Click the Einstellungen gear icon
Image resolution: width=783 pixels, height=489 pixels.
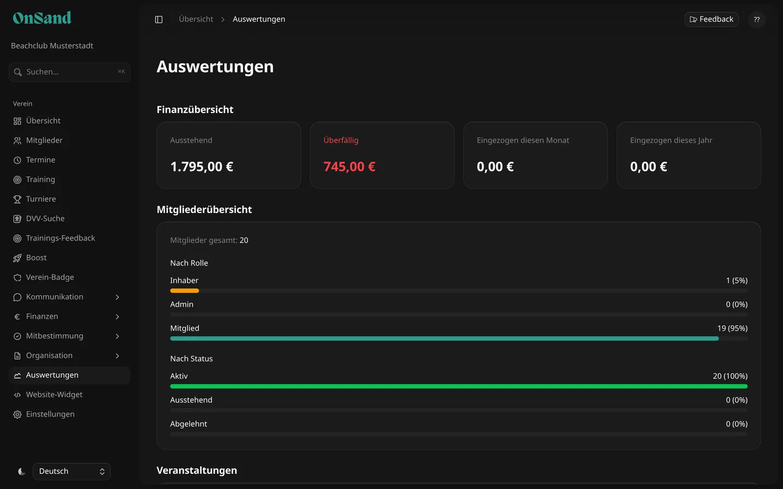tap(17, 415)
